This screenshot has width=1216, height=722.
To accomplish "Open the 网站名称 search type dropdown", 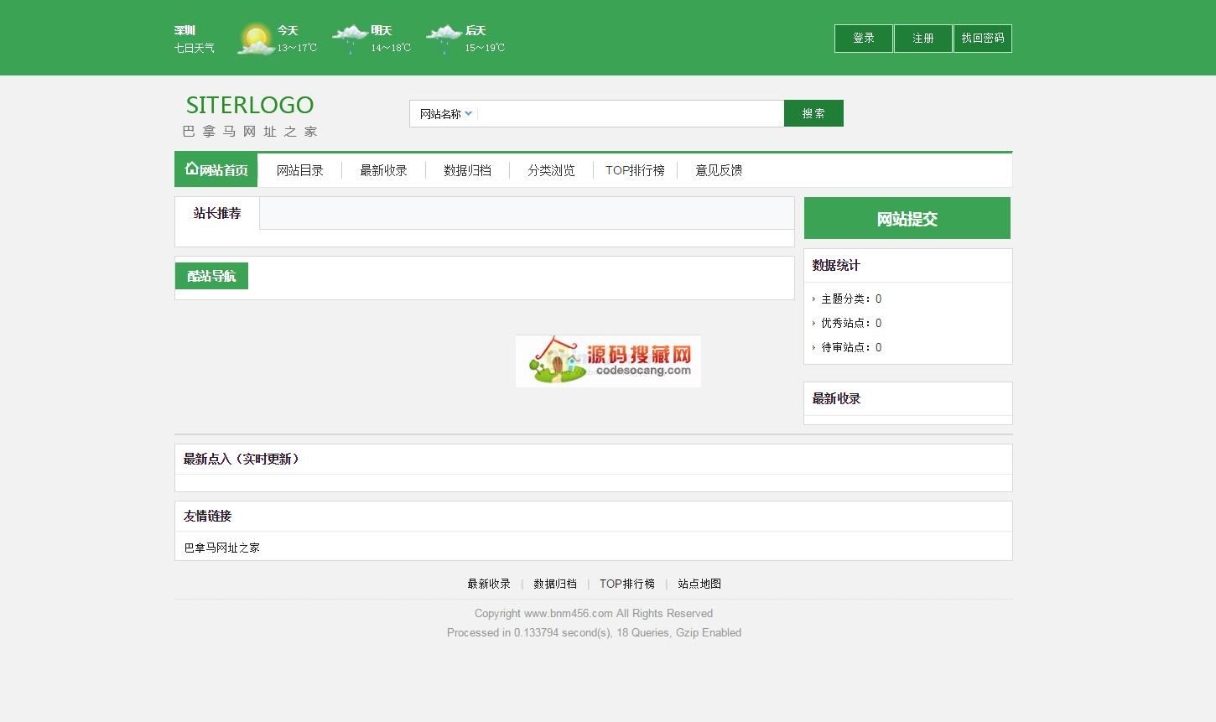I will pyautogui.click(x=445, y=114).
